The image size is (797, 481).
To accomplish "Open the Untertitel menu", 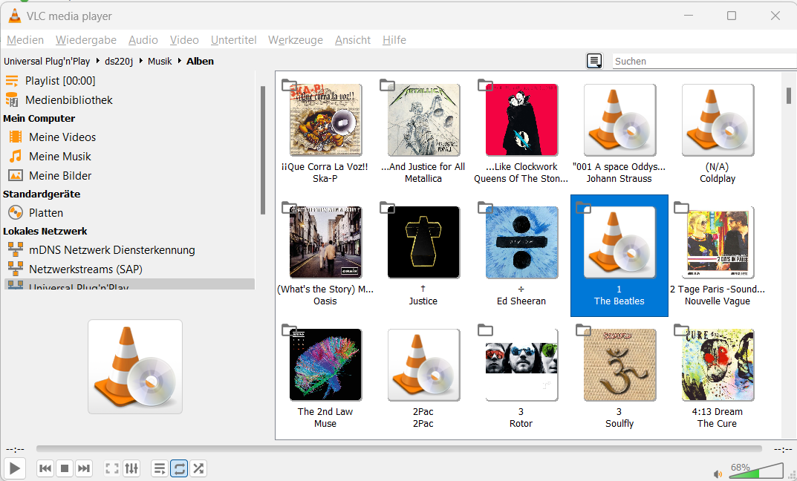I will coord(233,40).
